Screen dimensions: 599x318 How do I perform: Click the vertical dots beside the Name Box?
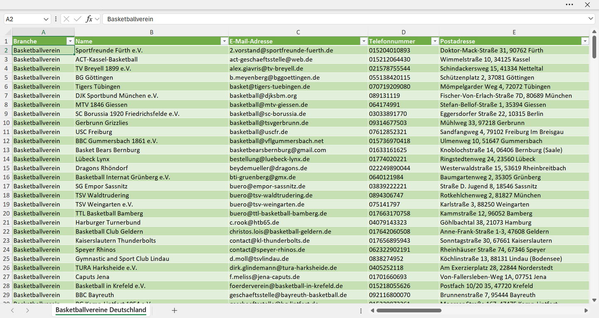click(56, 19)
